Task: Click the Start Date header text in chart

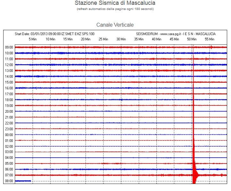Action: (x=55, y=34)
